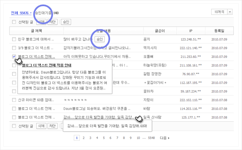Tick the top 선택된 글 select-all checkbox
242x150 pixels.
pyautogui.click(x=14, y=22)
